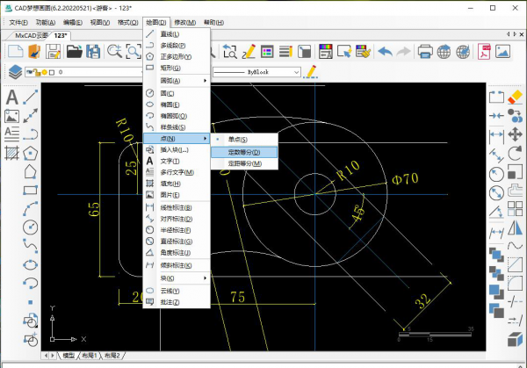Open the Layer manager stack icon
Screen dimensions: 527x368
click(x=15, y=72)
